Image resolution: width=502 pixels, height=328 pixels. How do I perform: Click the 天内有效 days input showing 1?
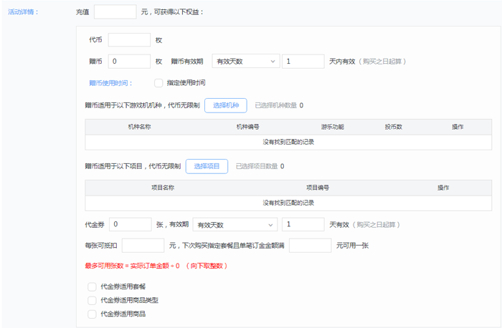pyautogui.click(x=303, y=61)
